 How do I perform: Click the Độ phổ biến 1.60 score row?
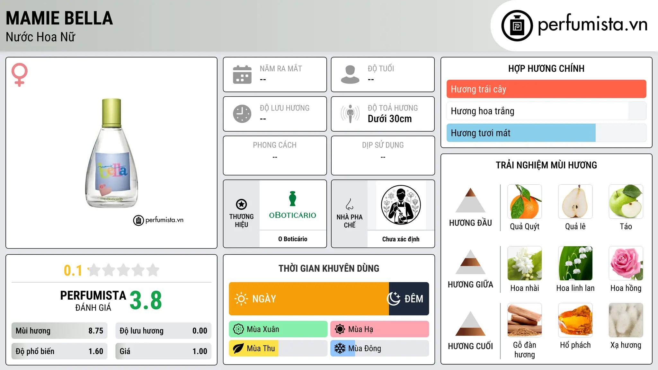point(59,351)
